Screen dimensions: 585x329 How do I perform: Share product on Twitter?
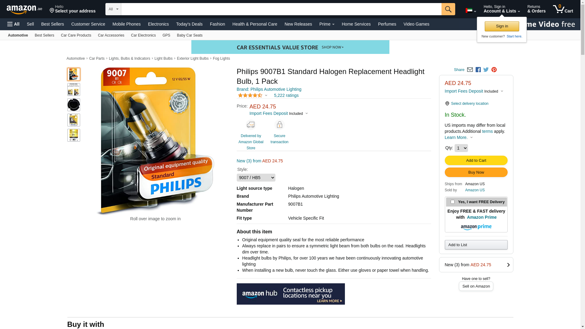[486, 70]
